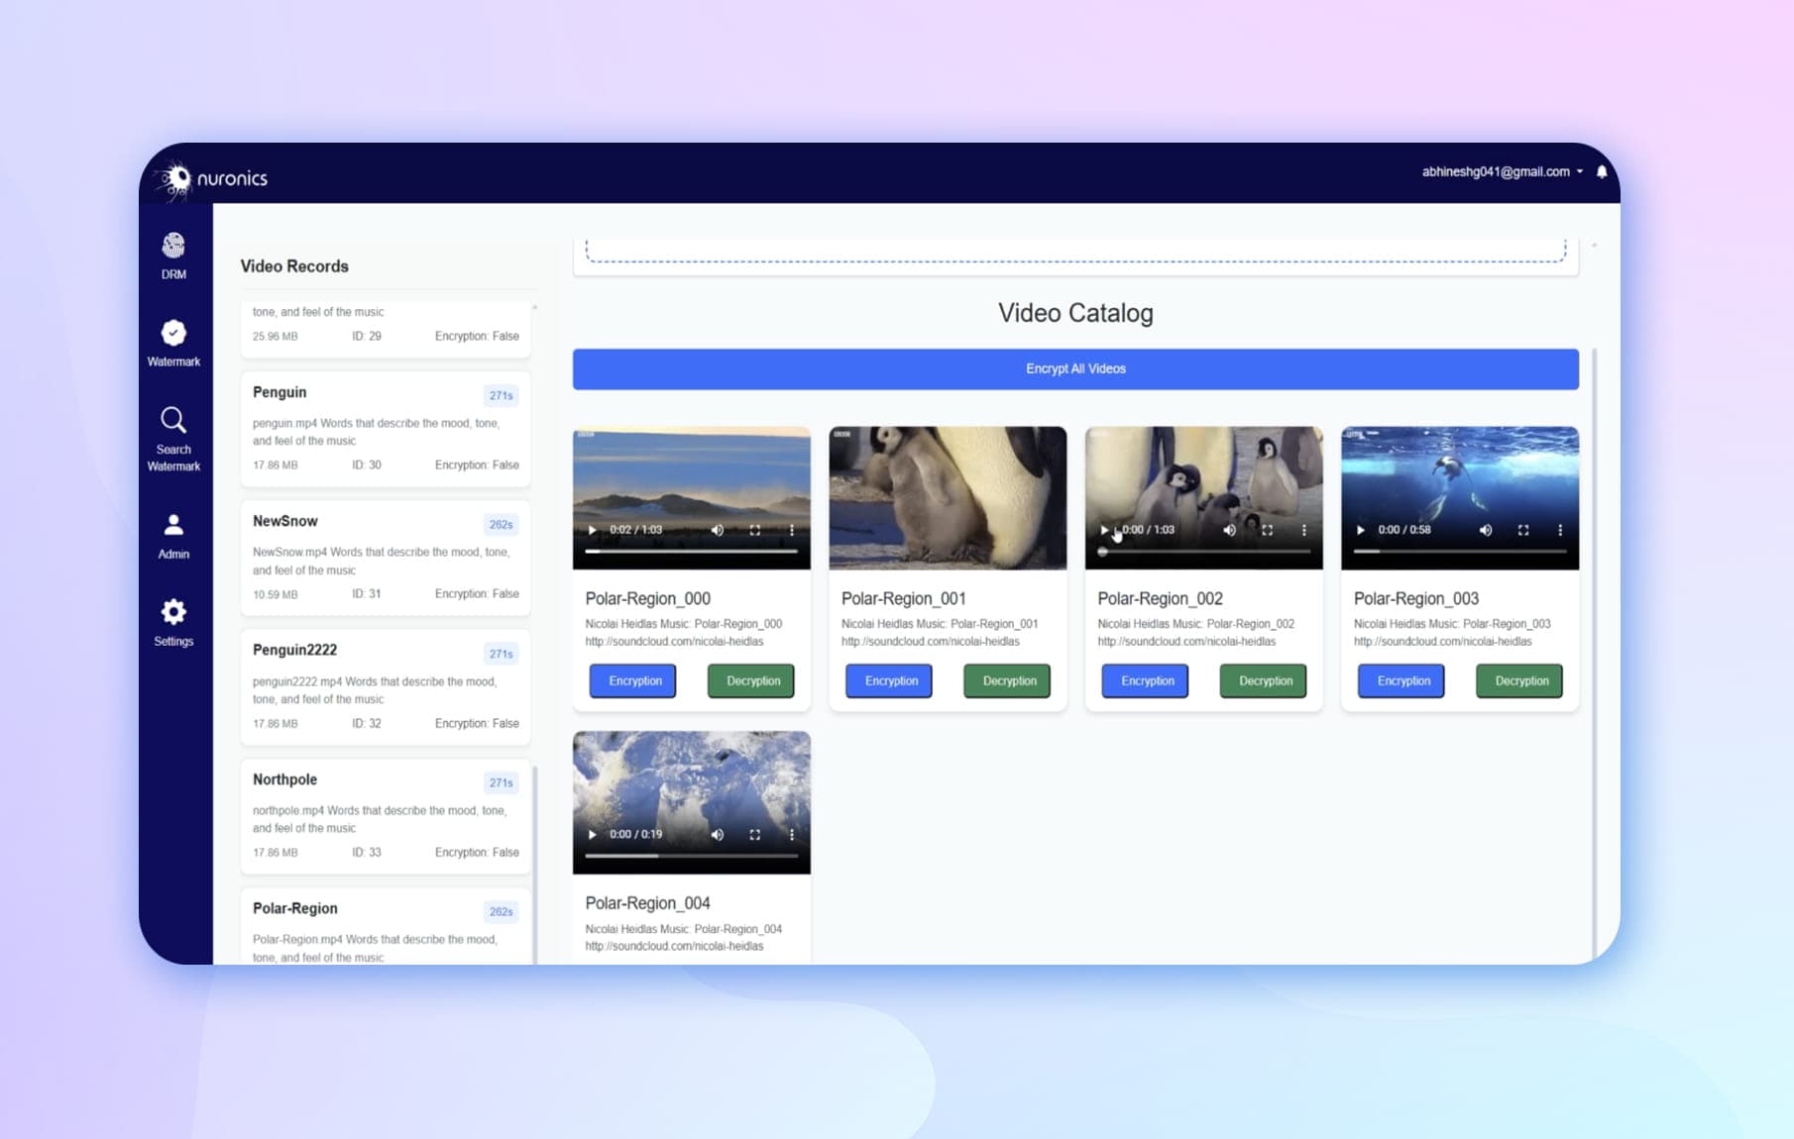Click the Video Catalog heading
This screenshot has height=1139, width=1794.
point(1075,313)
